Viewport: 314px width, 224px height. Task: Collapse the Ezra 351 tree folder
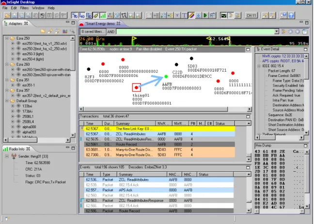(7, 80)
